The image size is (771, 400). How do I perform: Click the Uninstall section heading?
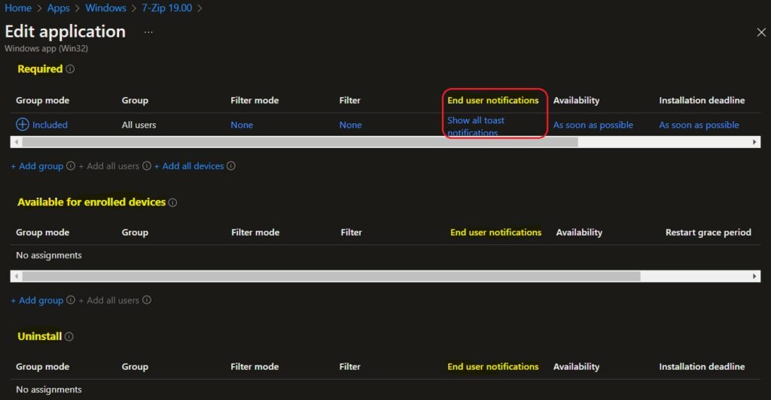39,337
